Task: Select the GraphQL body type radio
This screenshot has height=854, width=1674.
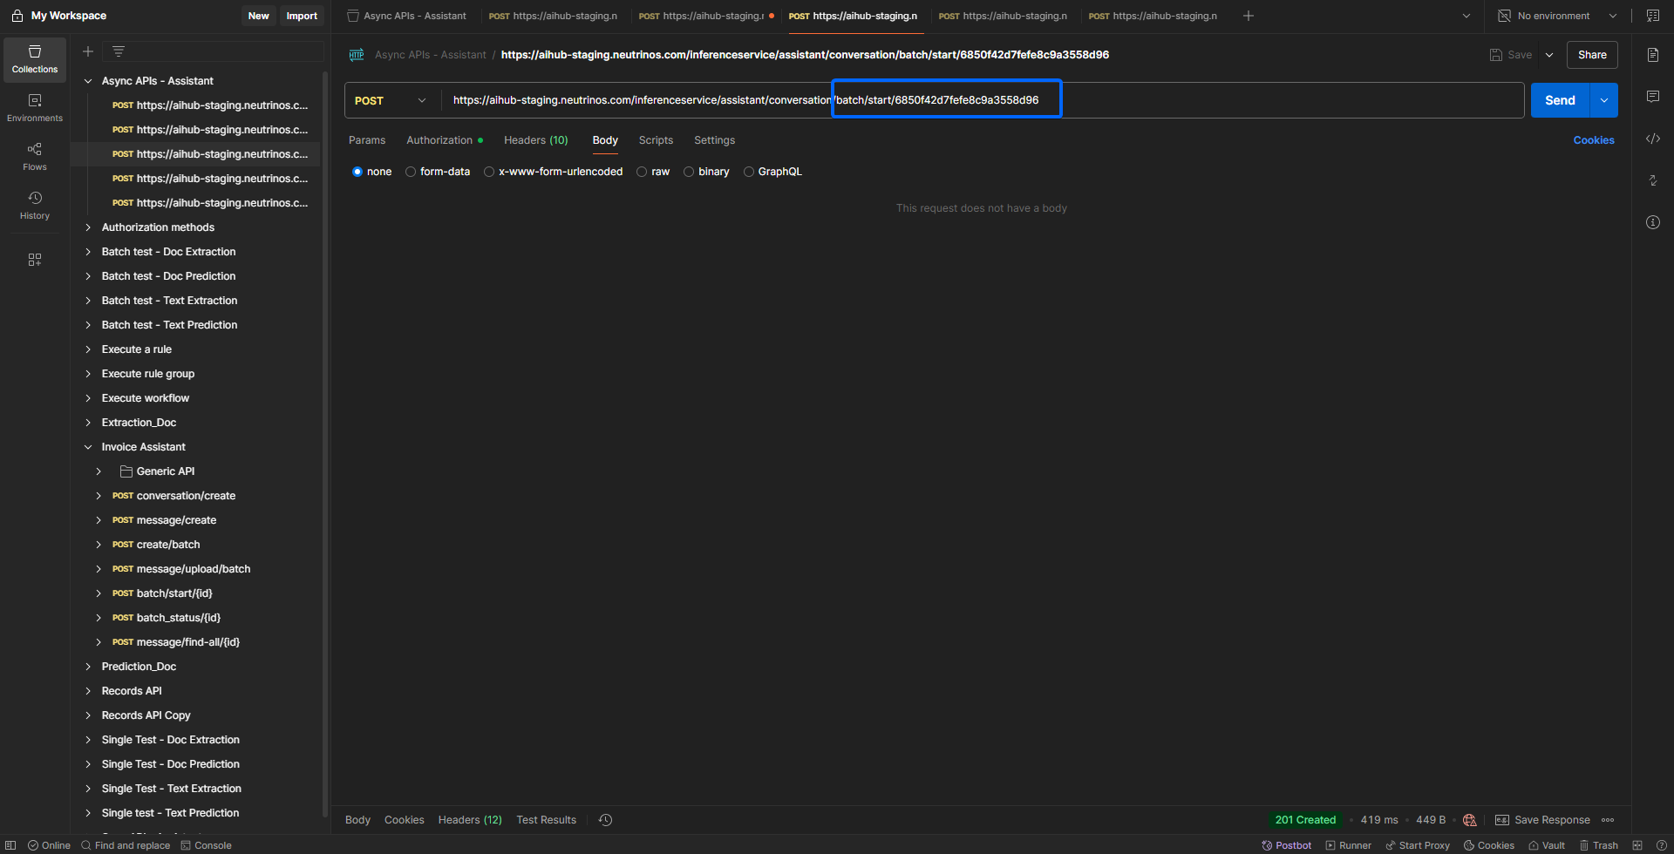Action: pos(749,172)
